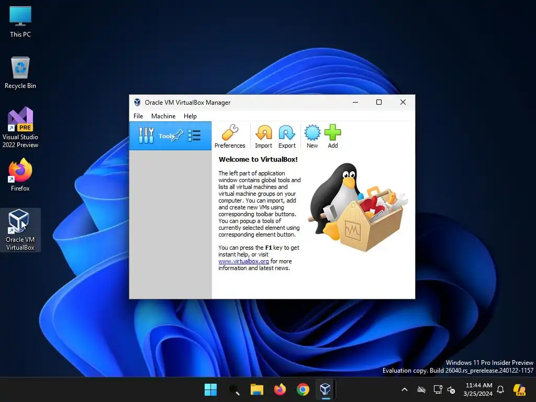The height and width of the screenshot is (402, 536).
Task: Select the Tools item in left pane
Action: tap(170, 136)
